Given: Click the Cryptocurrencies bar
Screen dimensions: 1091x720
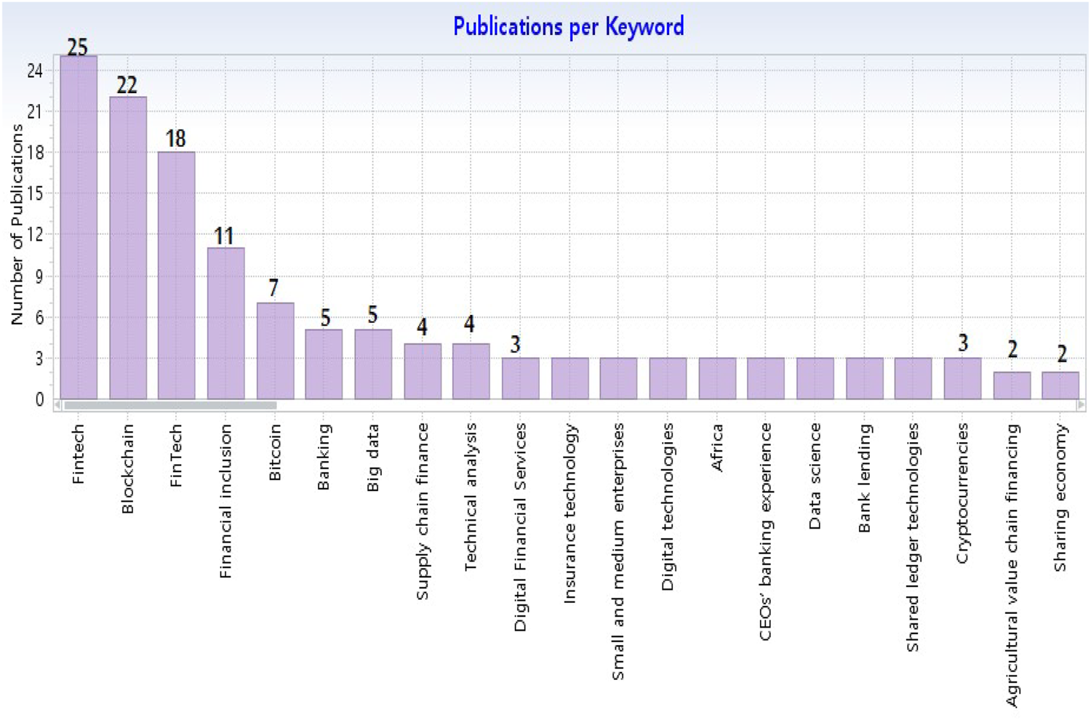Looking at the screenshot, I should [962, 377].
